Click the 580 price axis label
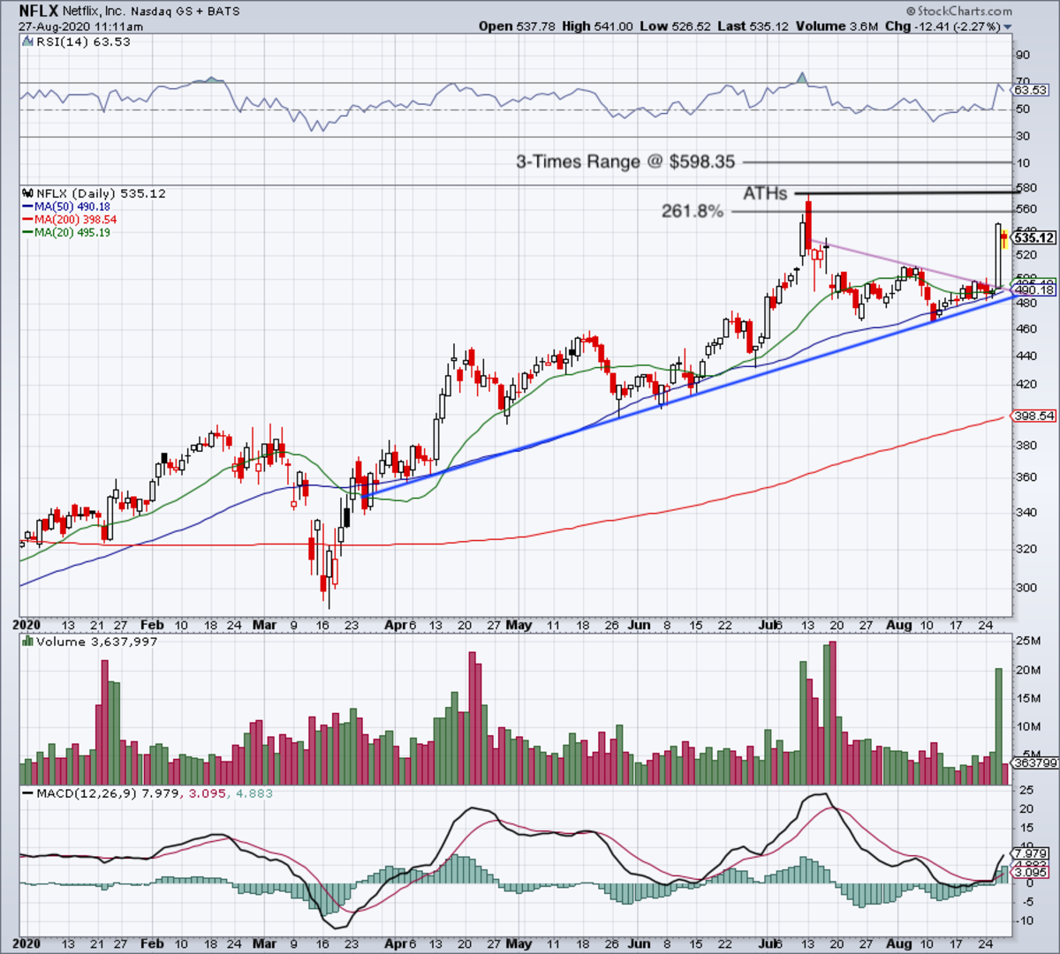Image resolution: width=1060 pixels, height=954 pixels. pyautogui.click(x=1026, y=189)
